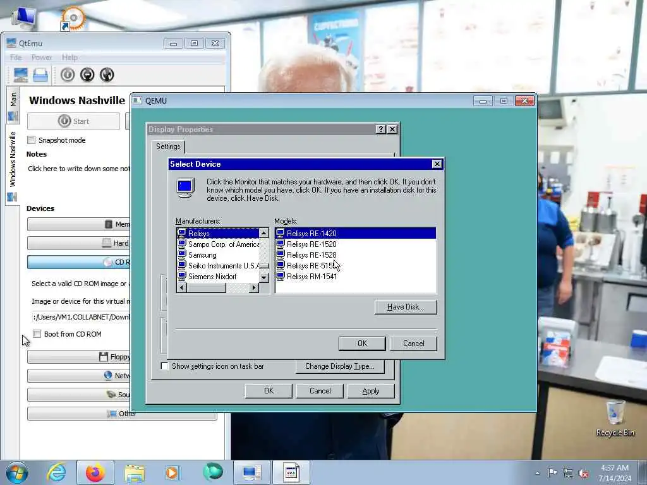Select Samsung in Manufacturers list
Image resolution: width=647 pixels, height=485 pixels.
point(217,255)
